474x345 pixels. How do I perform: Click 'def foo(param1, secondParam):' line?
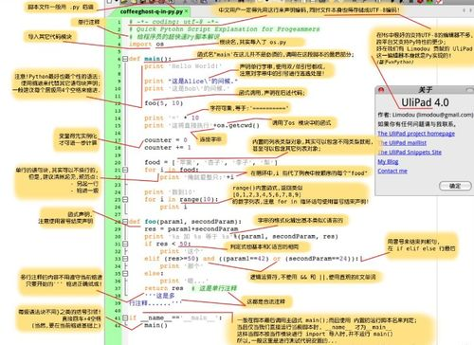[186, 222]
